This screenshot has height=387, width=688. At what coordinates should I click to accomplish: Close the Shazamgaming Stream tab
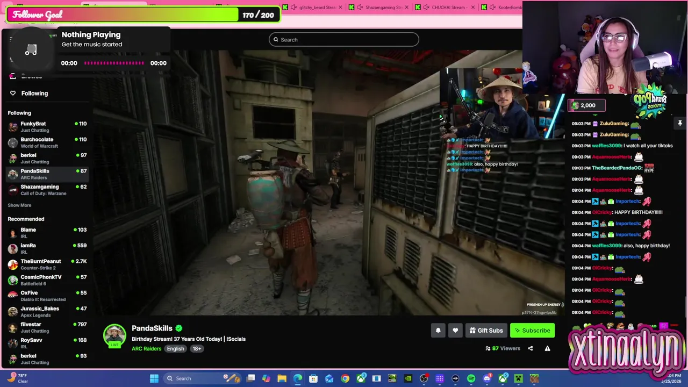[406, 8]
